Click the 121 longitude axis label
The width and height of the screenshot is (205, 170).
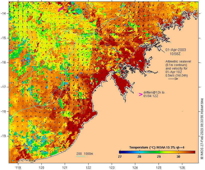[65, 168]
